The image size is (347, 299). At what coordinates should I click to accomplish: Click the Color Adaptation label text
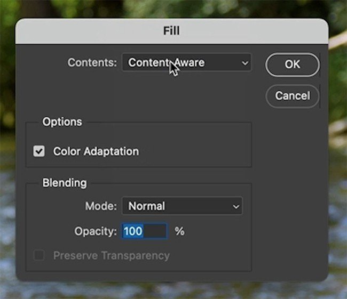click(96, 151)
